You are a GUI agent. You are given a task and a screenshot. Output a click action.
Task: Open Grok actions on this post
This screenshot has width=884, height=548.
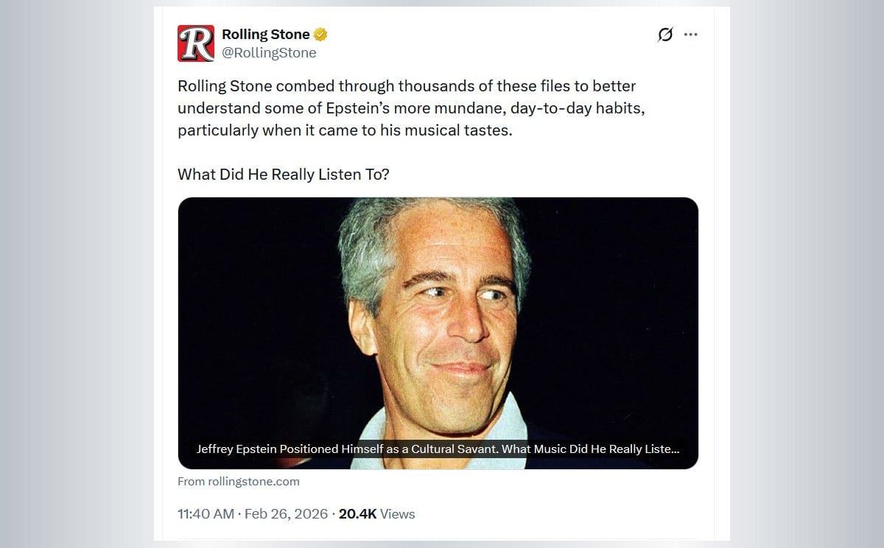665,34
